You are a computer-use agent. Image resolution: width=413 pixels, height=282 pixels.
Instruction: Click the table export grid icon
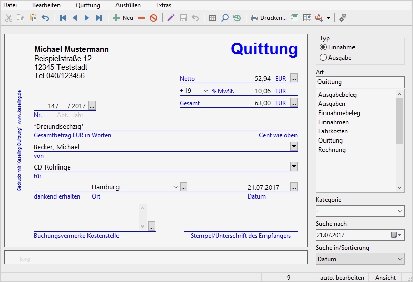[x=307, y=18]
